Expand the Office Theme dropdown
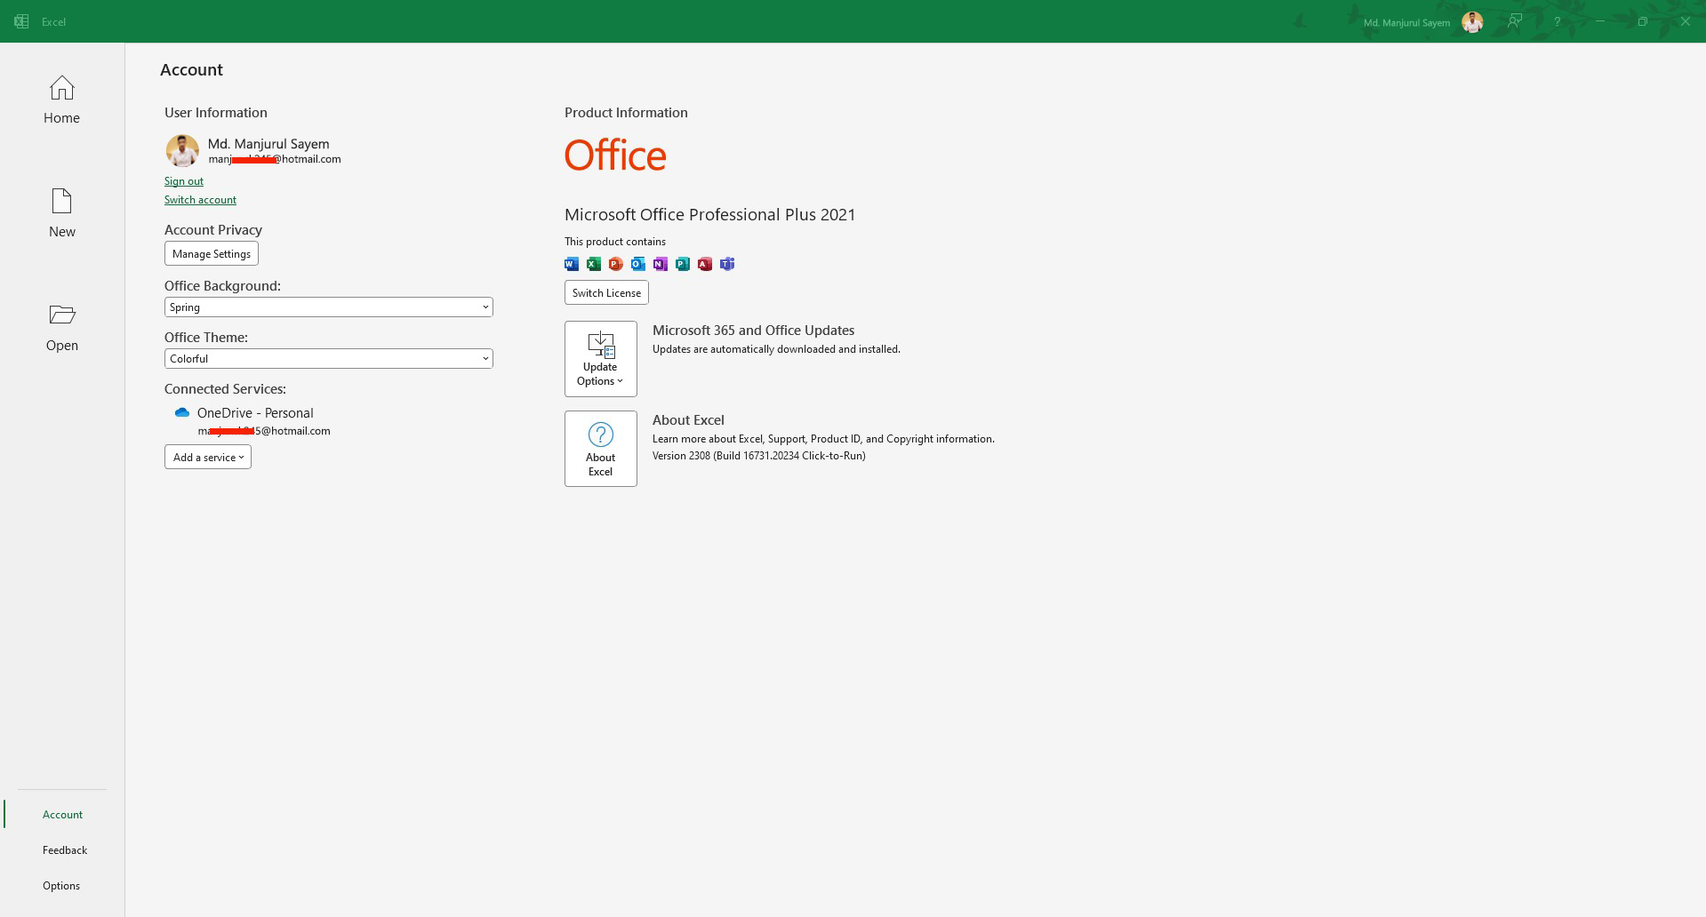 pos(328,359)
